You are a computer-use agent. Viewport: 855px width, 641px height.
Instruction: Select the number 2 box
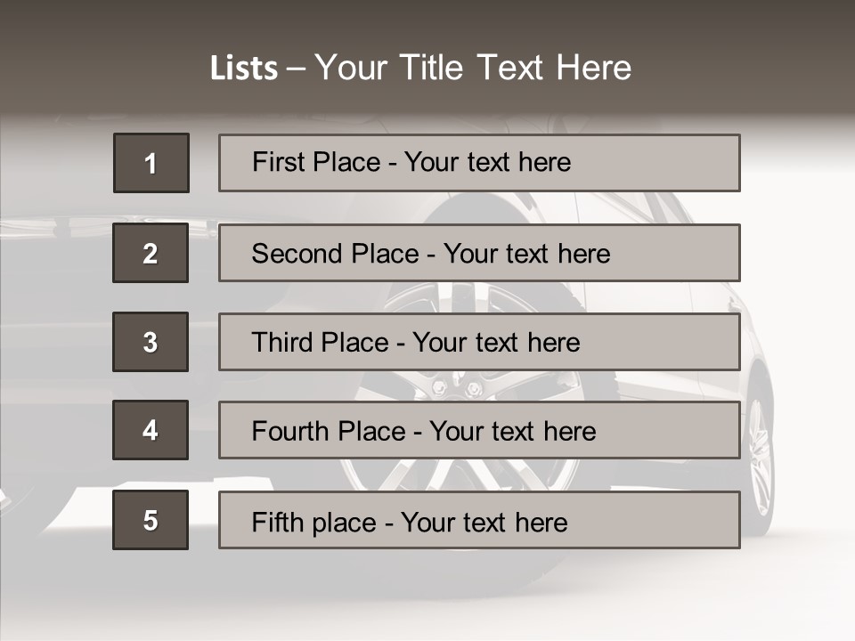(x=151, y=252)
